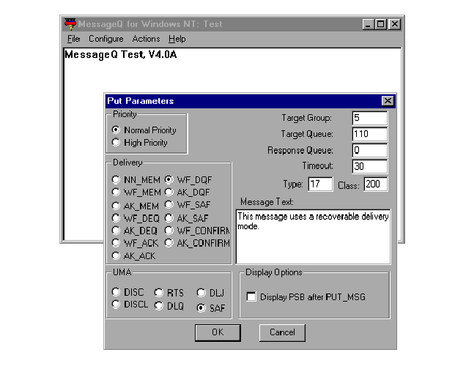This screenshot has height=366, width=466.
Task: Click the 'MessageQ Test, V4.0A' text line
Action: click(121, 55)
